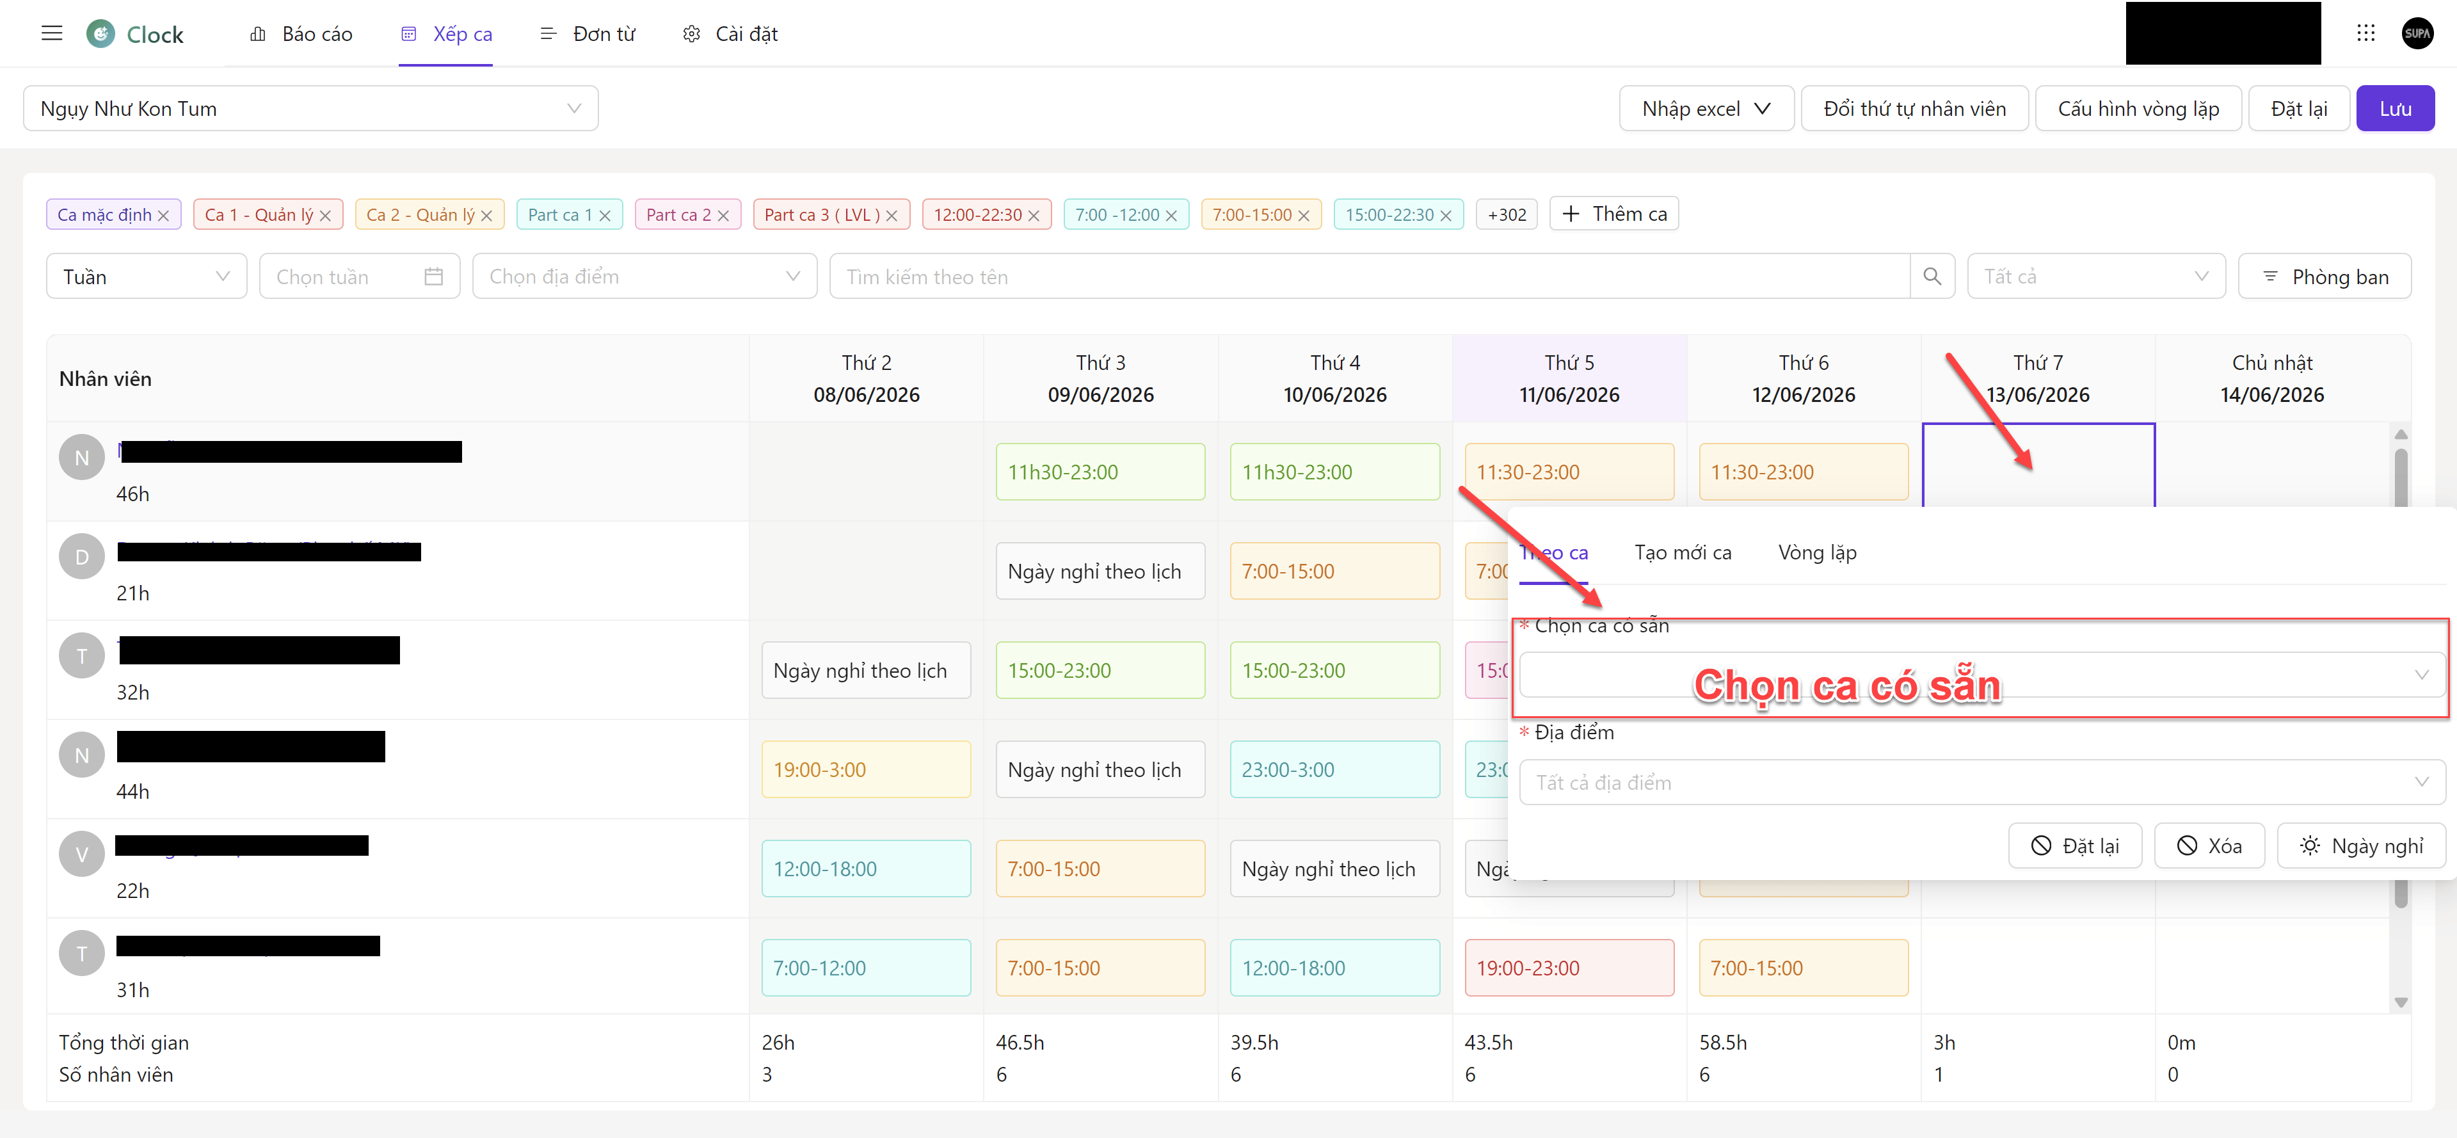The width and height of the screenshot is (2457, 1138).
Task: Click the scrollbar down arrow
Action: [2401, 1002]
